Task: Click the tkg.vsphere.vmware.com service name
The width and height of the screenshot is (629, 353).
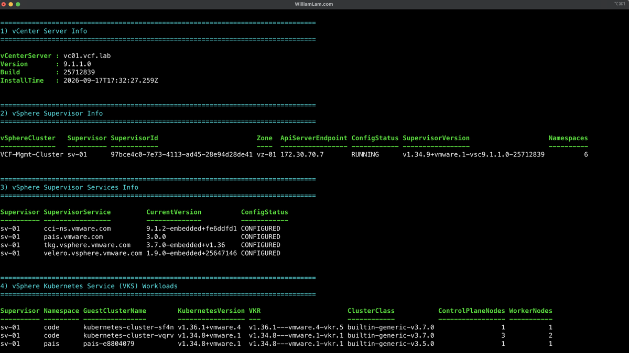Action: click(87, 245)
